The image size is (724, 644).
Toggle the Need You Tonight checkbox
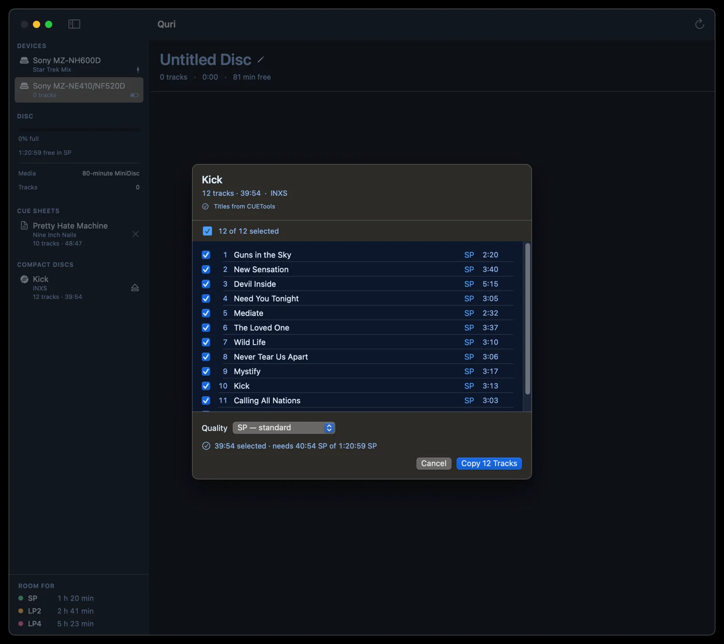coord(206,299)
